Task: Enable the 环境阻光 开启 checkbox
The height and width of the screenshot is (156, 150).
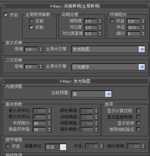Action: click(112, 21)
